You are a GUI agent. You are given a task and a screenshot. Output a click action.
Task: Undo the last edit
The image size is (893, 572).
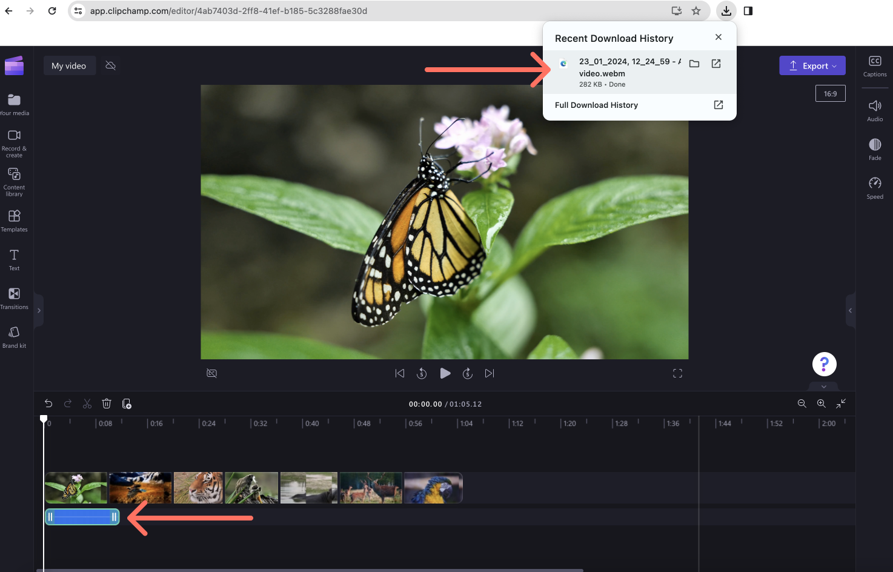click(x=48, y=404)
